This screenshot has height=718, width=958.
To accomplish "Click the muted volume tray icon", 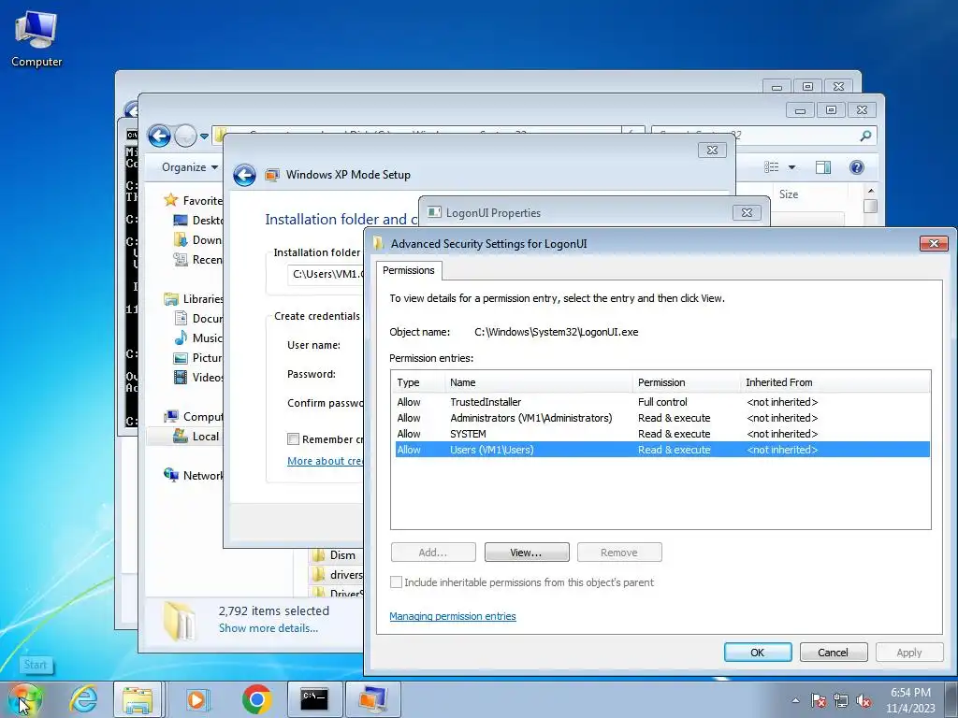I will click(x=864, y=700).
